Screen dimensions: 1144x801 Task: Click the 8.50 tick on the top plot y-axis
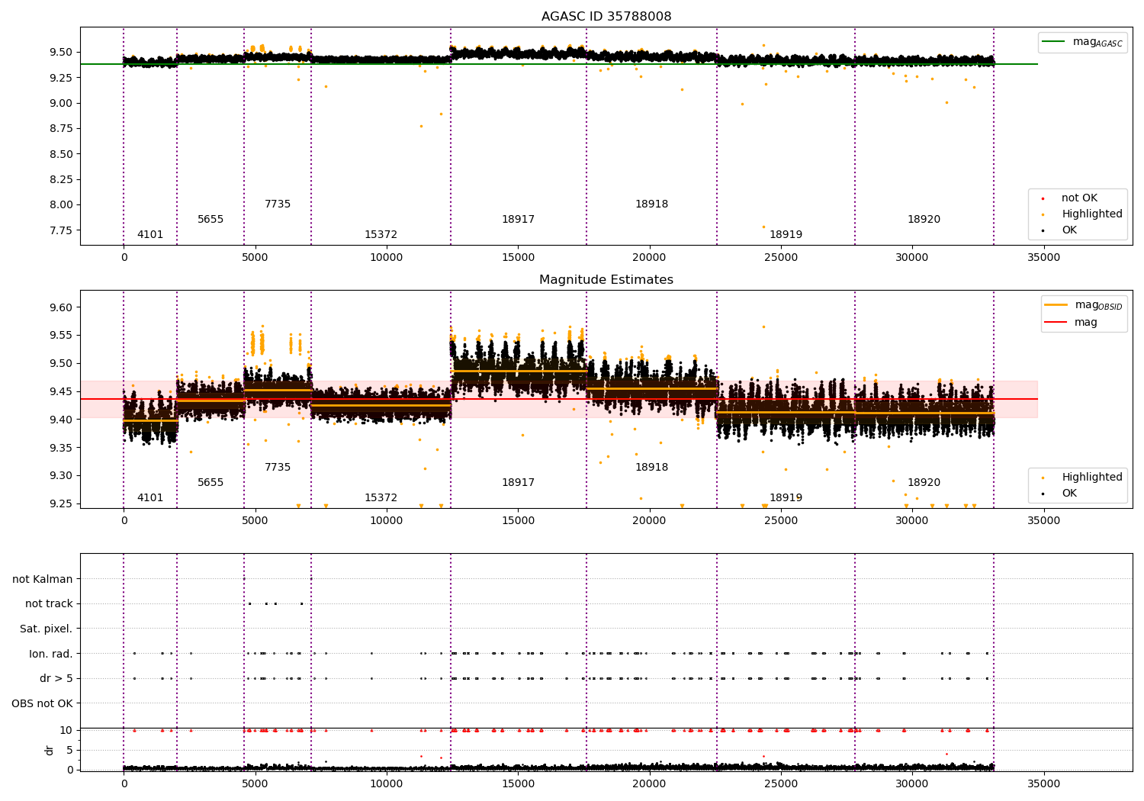(61, 154)
